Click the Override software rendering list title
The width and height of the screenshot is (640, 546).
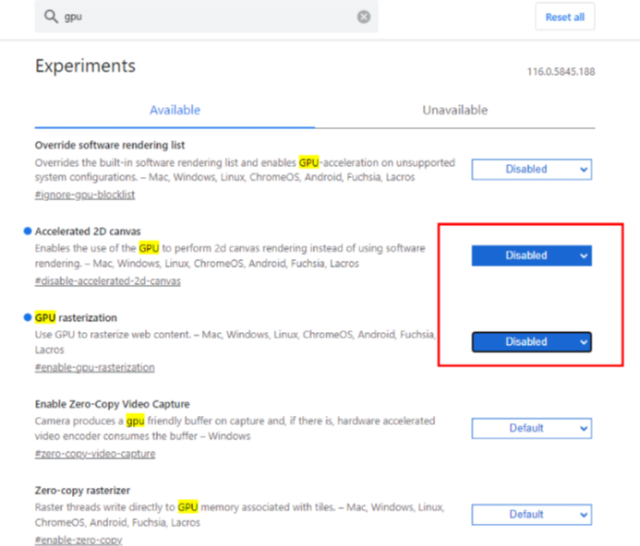(x=110, y=145)
